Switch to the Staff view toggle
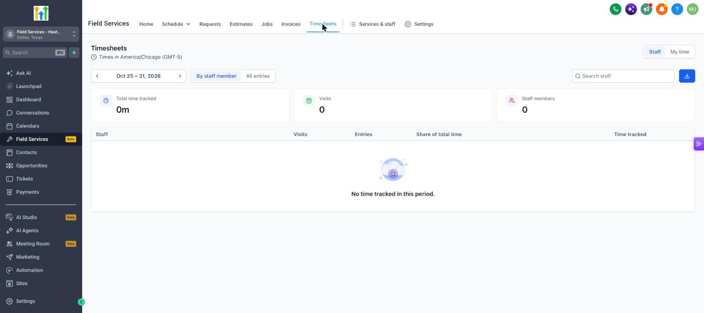The image size is (704, 313). (655, 52)
